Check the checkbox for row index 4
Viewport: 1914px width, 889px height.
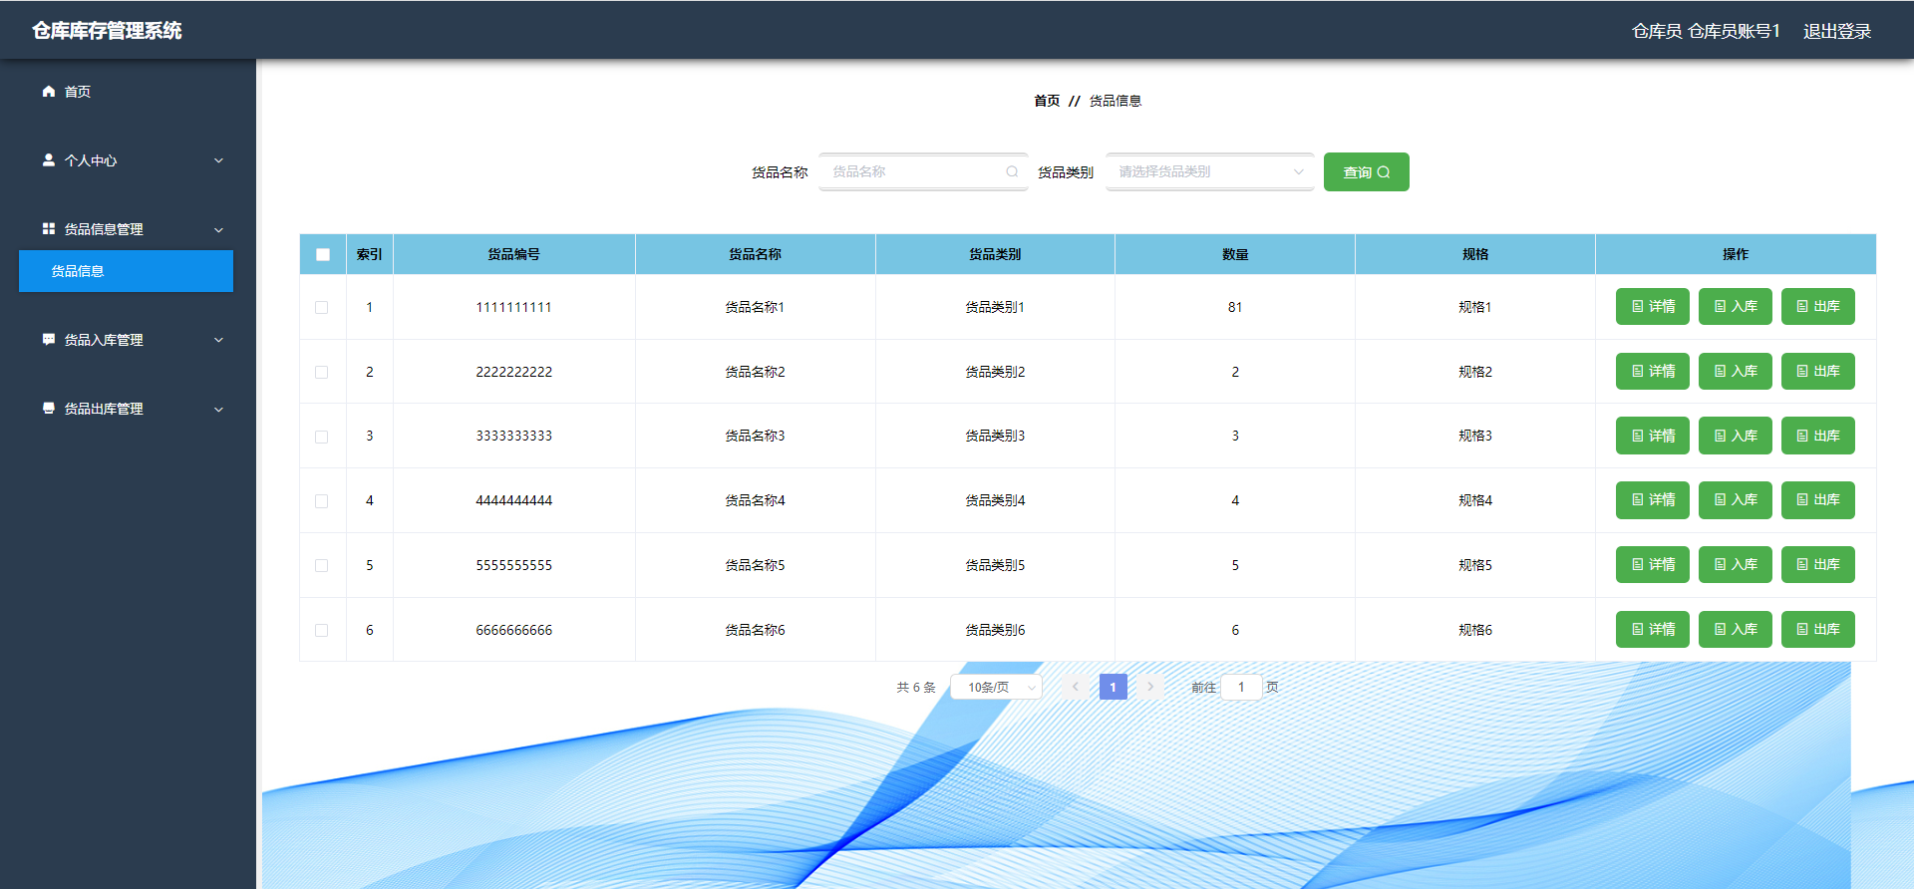click(321, 501)
